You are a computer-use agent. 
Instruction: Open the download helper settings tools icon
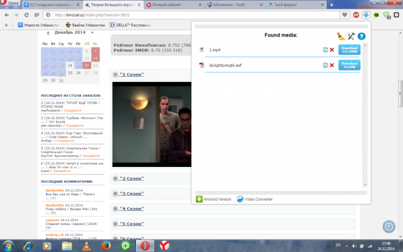pos(351,36)
